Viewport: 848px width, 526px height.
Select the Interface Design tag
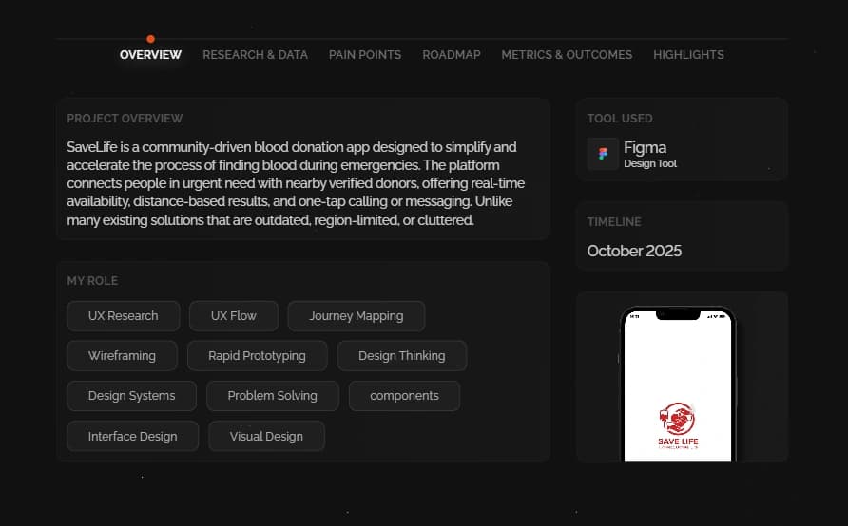click(132, 437)
